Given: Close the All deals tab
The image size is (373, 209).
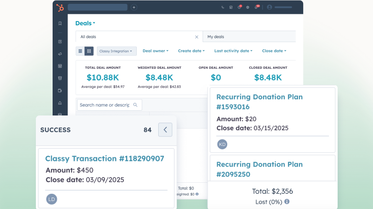Looking at the screenshot, I should 197,37.
